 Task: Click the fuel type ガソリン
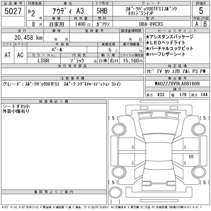point(103,24)
